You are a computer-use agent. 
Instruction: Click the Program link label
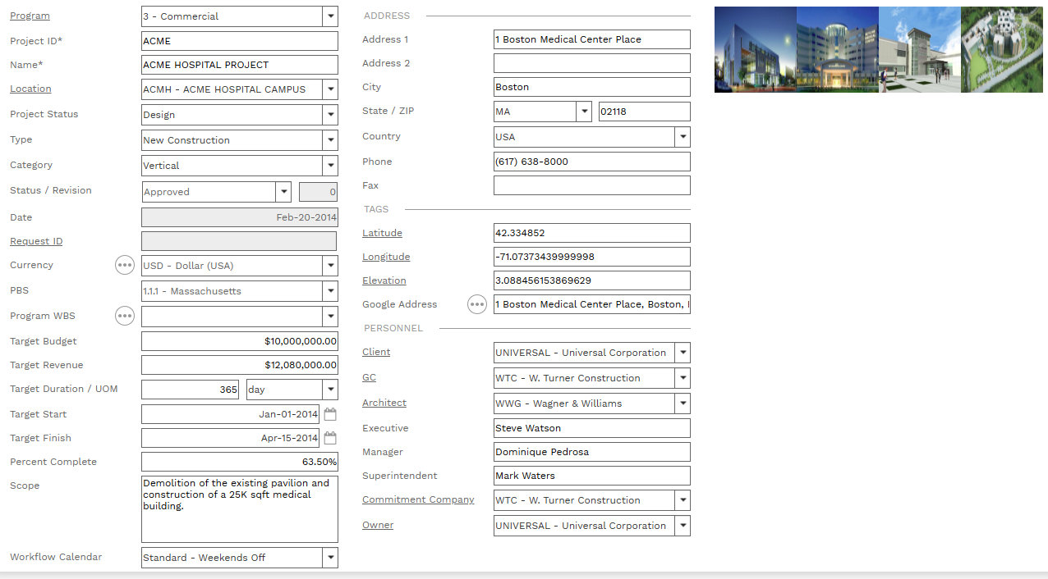coord(30,16)
